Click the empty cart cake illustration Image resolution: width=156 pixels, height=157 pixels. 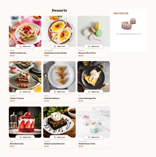[x=129, y=24]
